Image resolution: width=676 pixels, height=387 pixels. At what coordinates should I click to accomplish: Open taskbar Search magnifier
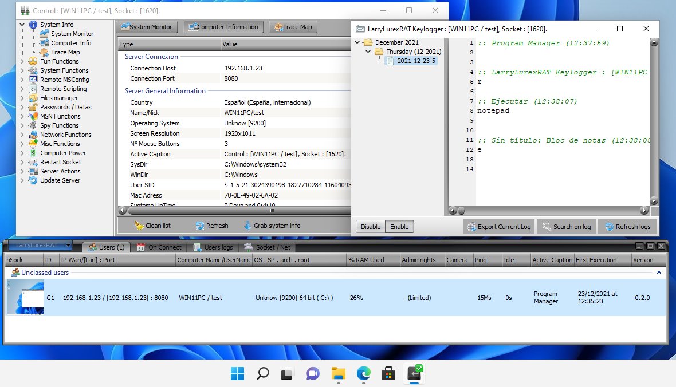point(262,373)
